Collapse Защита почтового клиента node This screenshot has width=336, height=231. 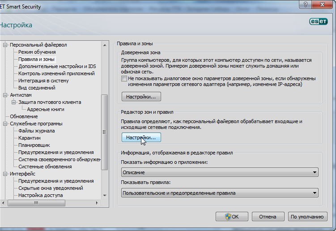(13, 103)
